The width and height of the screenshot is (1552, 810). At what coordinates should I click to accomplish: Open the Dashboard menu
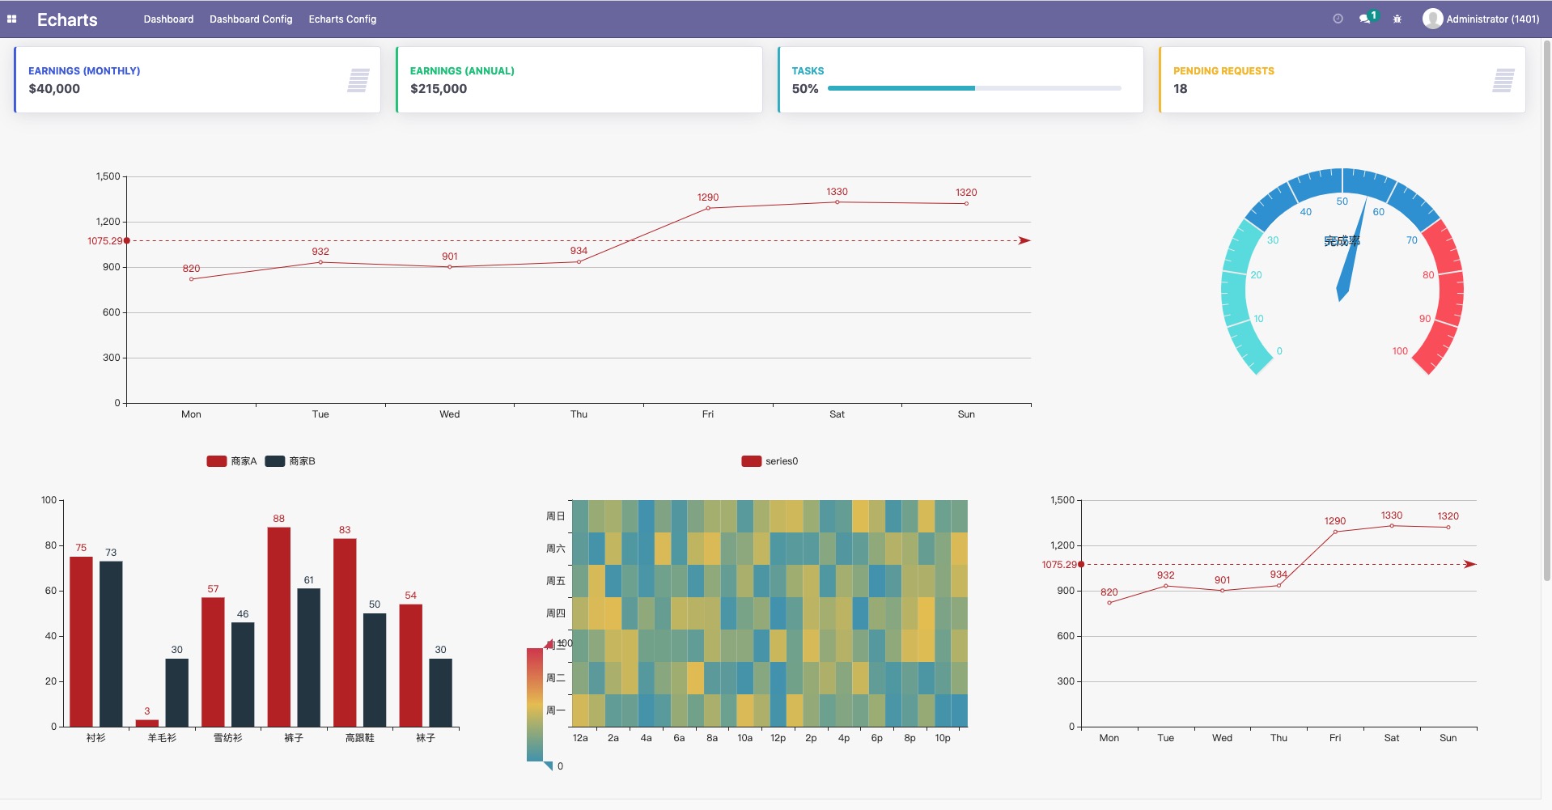tap(168, 19)
